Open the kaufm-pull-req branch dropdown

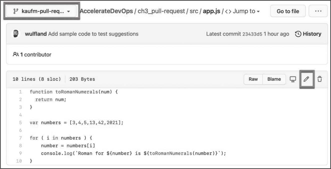click(41, 11)
